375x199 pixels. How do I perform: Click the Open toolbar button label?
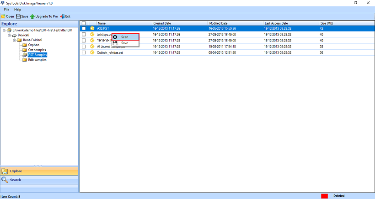click(10, 16)
